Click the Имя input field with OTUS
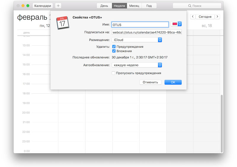Image resolution: width=237 pixels, height=167 pixels. coord(140,25)
